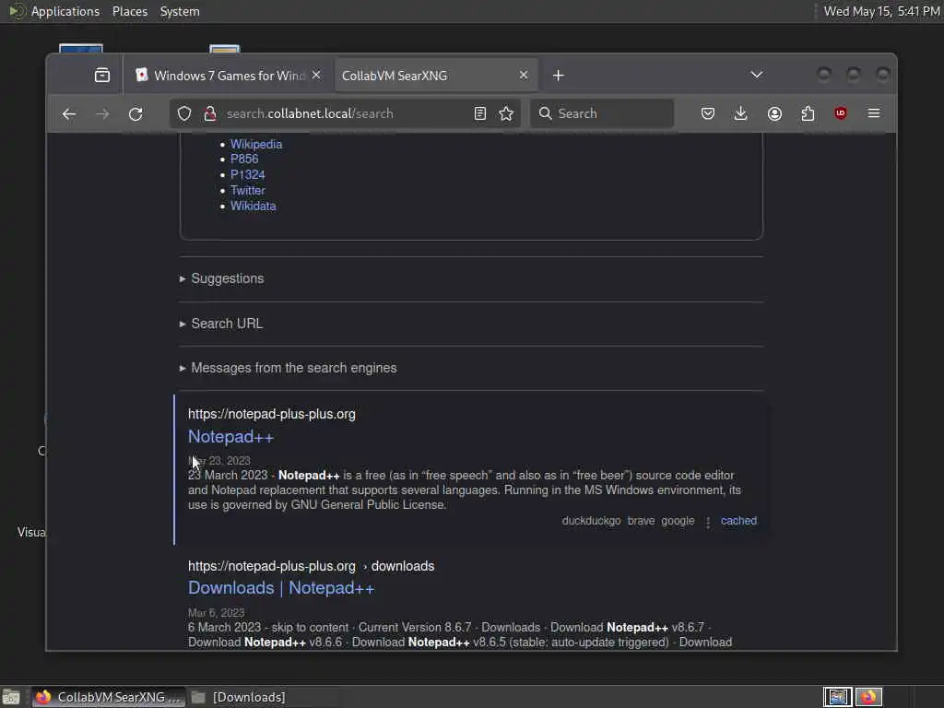Open the Wikidata link

254,206
